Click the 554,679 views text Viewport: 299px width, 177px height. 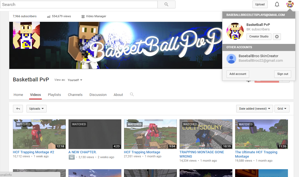61,16
